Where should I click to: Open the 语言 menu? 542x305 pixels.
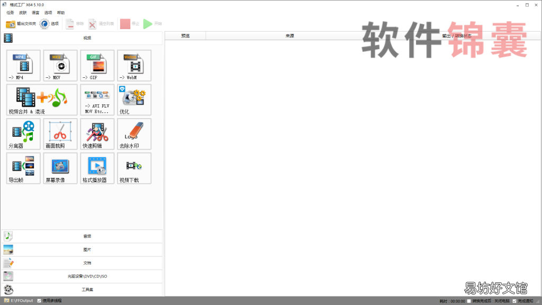tap(35, 13)
